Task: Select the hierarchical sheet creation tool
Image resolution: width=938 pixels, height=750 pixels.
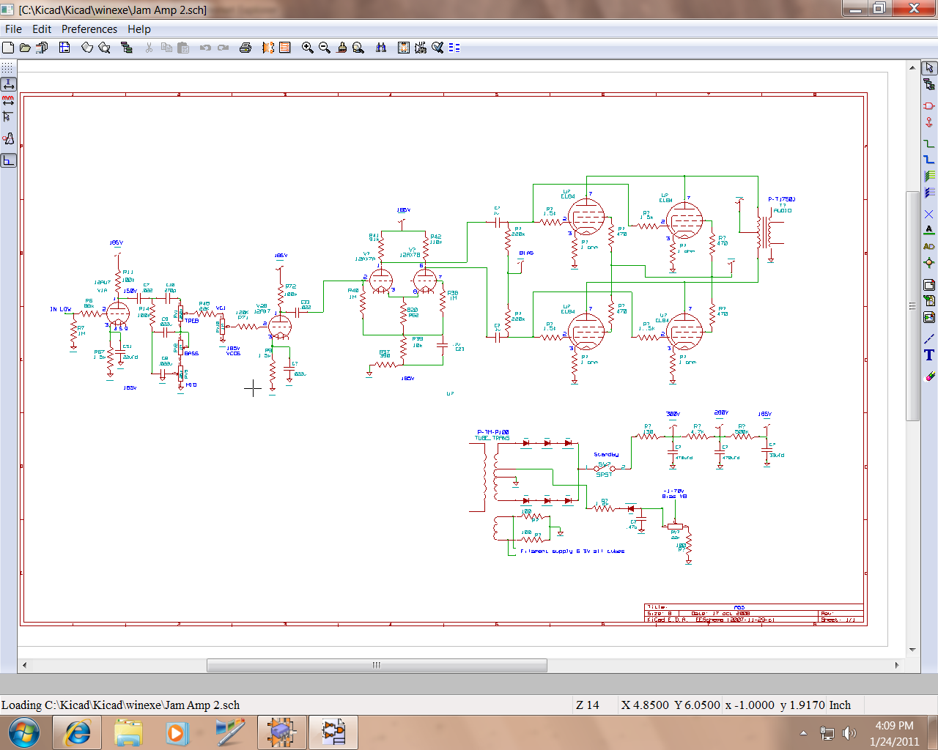Action: pyautogui.click(x=929, y=284)
